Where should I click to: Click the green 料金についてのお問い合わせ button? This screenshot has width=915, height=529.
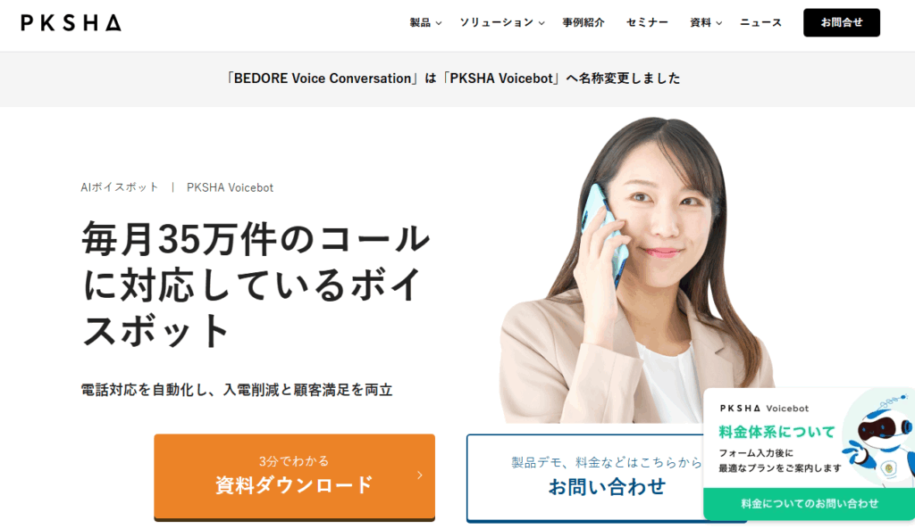810,503
